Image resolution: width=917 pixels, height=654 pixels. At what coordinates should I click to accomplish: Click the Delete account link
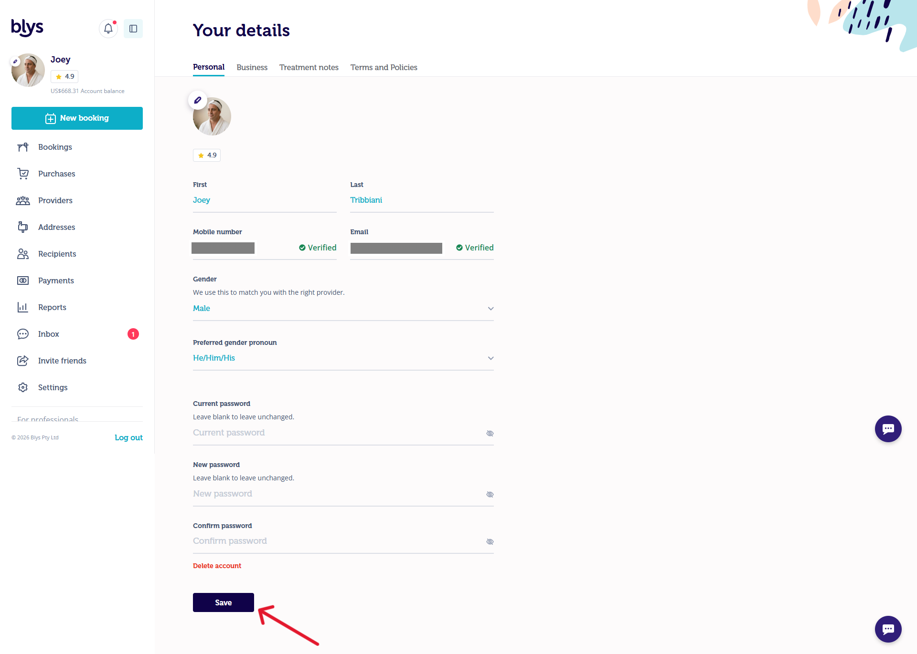(217, 566)
